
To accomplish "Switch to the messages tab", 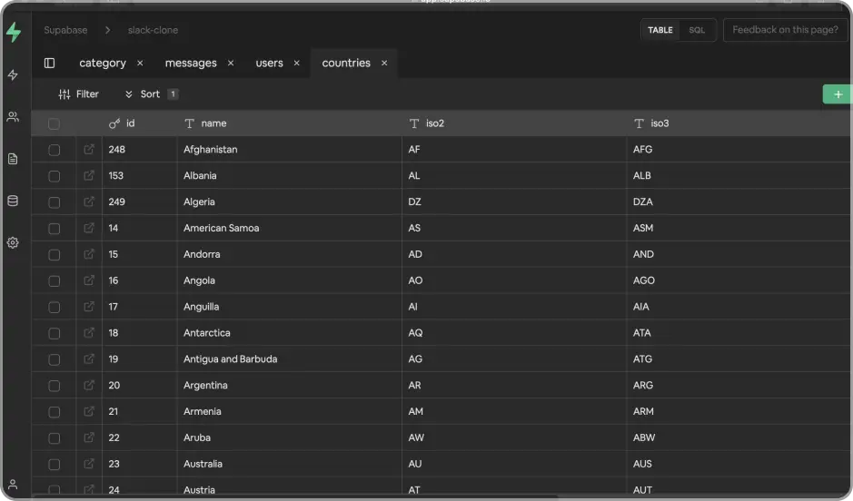I will pos(191,63).
